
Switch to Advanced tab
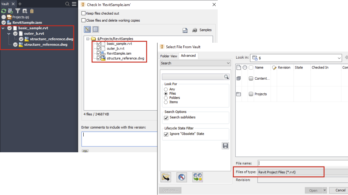(188, 56)
